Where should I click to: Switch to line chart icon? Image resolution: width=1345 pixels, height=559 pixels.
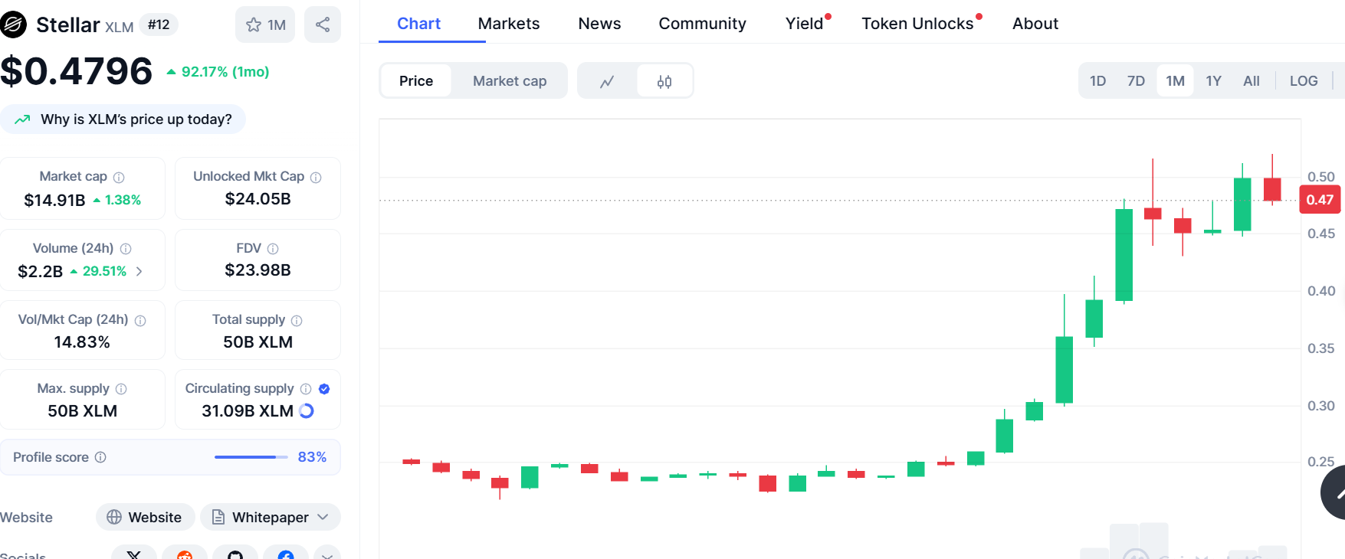[607, 81]
